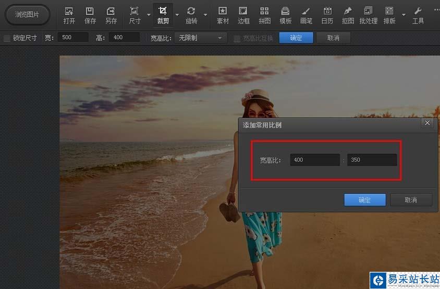Open the 排版 layout tool
The width and height of the screenshot is (440, 289).
[x=389, y=16]
